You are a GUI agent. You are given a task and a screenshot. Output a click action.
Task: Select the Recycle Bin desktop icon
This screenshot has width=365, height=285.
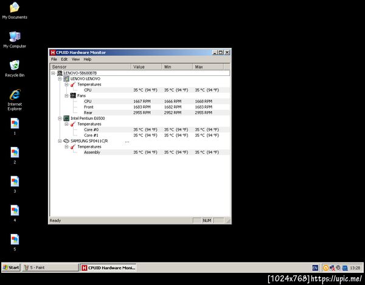(x=15, y=69)
